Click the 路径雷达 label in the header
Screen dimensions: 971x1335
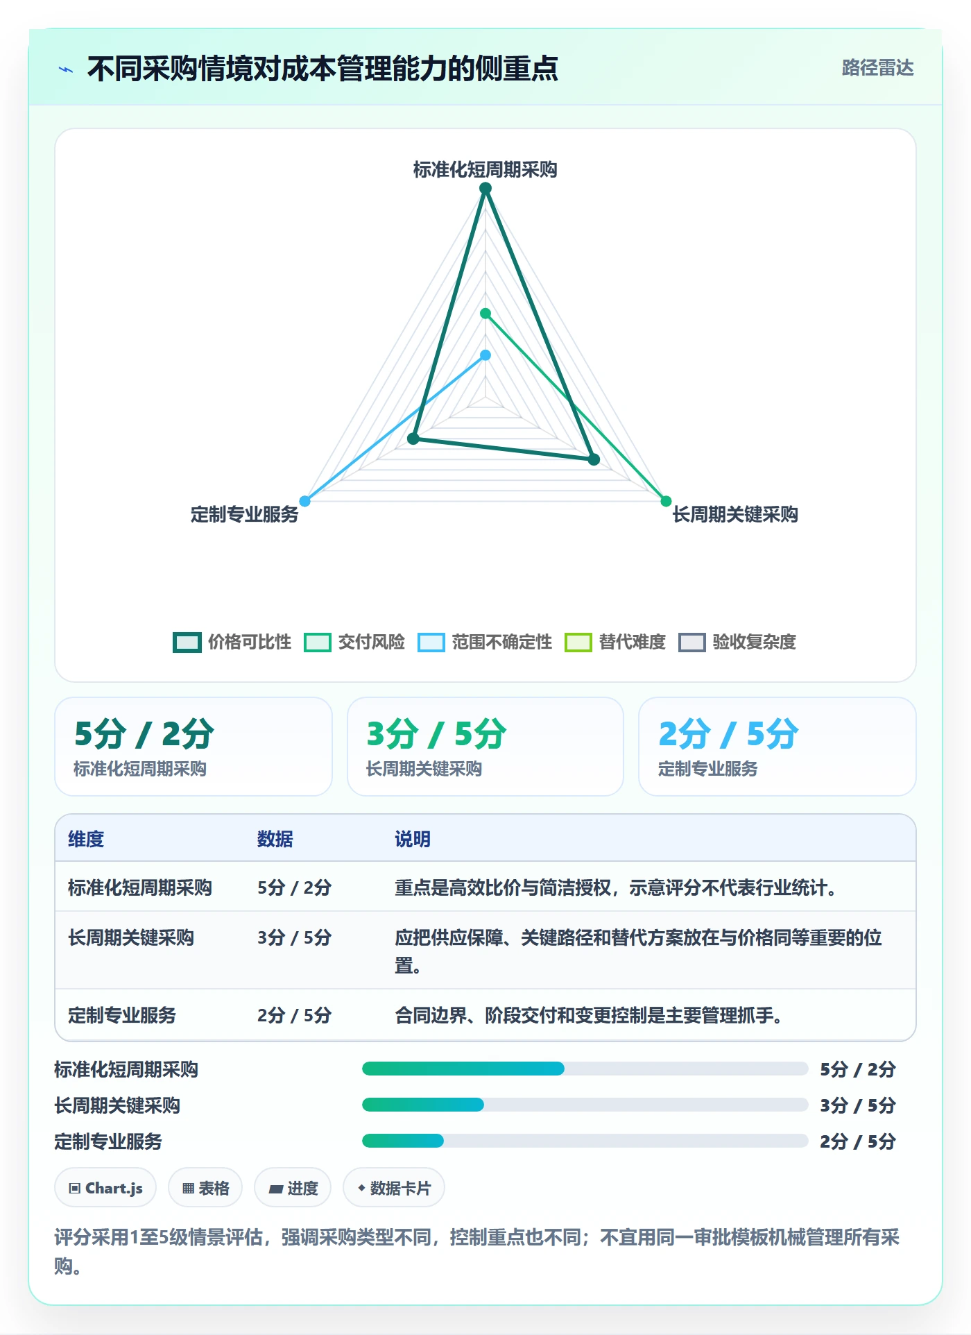coord(877,68)
